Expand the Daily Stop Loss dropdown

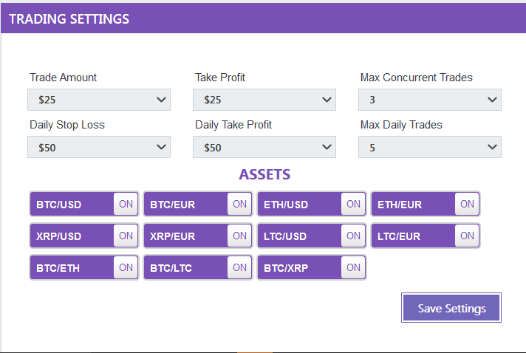click(x=99, y=147)
